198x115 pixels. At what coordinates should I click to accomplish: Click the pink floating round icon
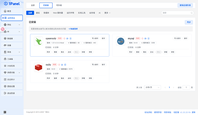click(x=3, y=29)
